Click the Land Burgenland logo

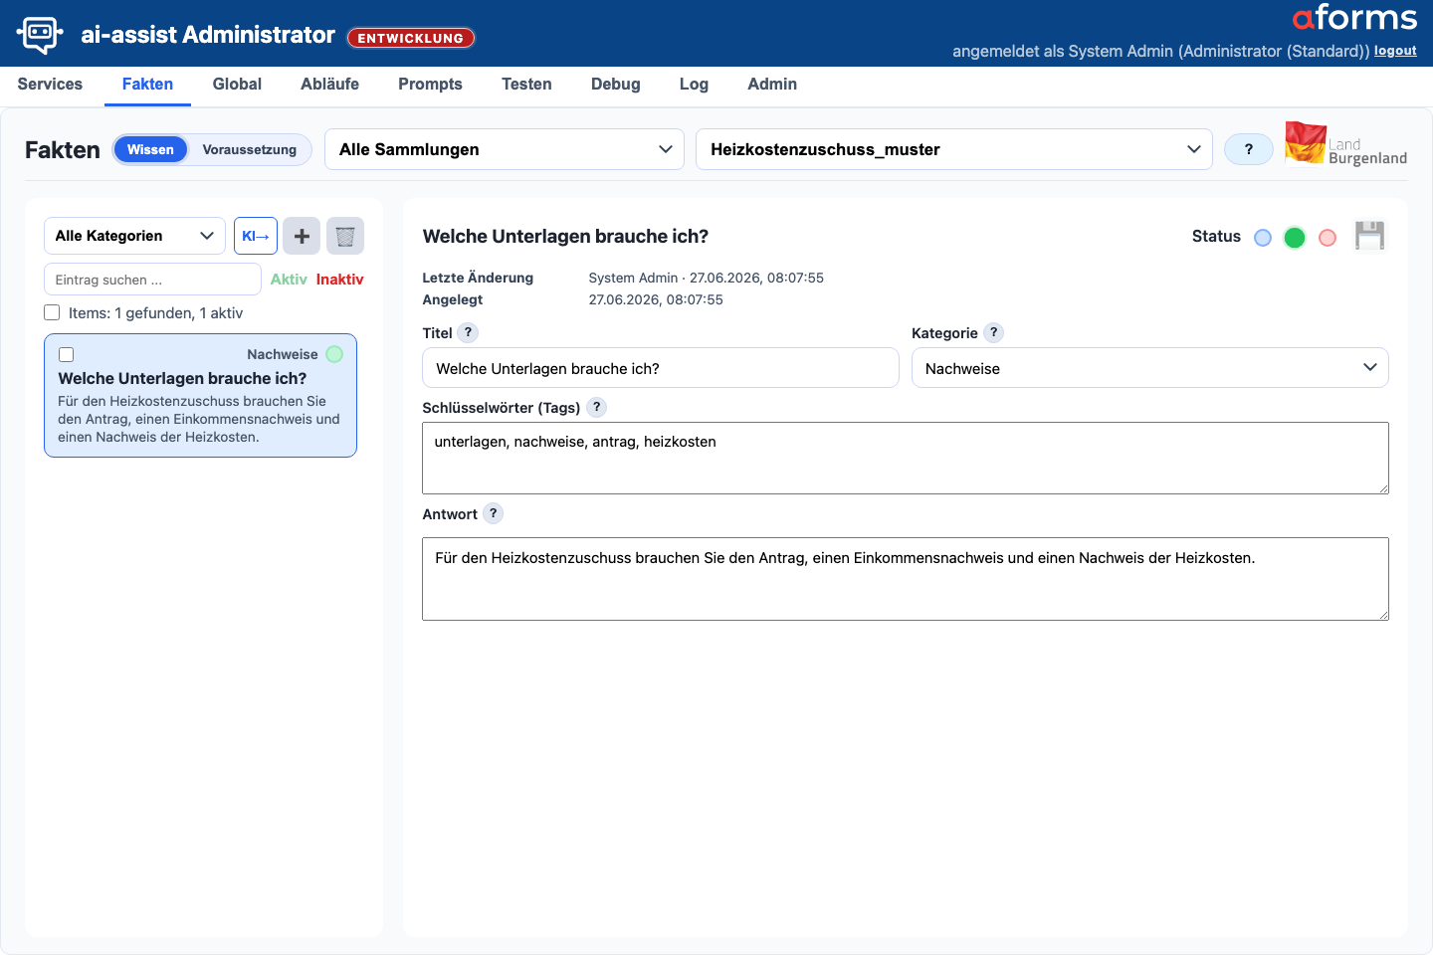pos(1346,145)
